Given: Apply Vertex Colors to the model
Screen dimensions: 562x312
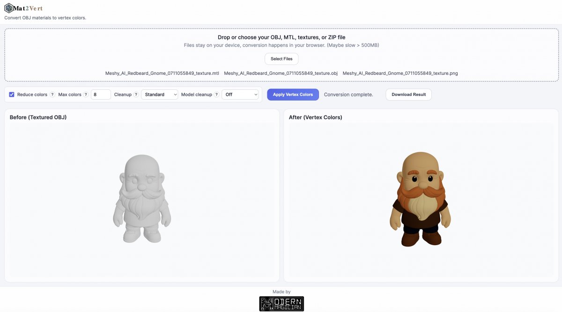Looking at the screenshot, I should point(293,94).
